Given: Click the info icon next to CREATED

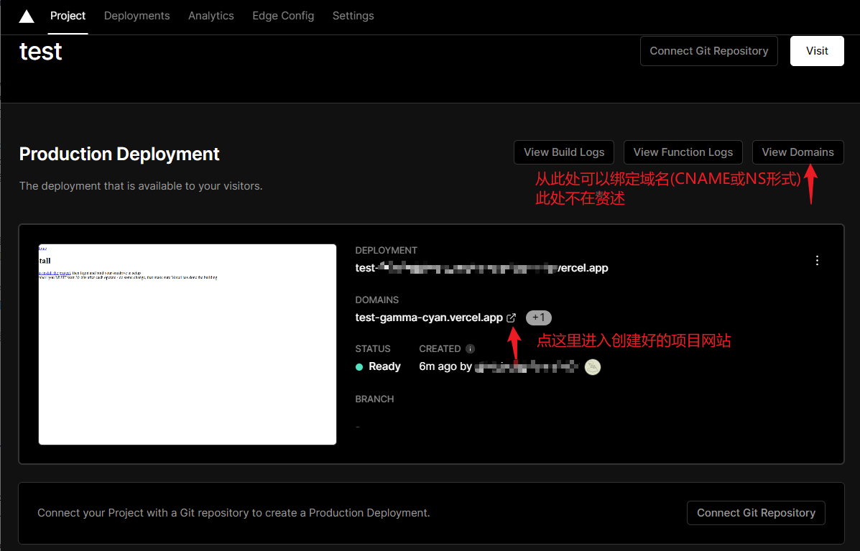Looking at the screenshot, I should (470, 349).
